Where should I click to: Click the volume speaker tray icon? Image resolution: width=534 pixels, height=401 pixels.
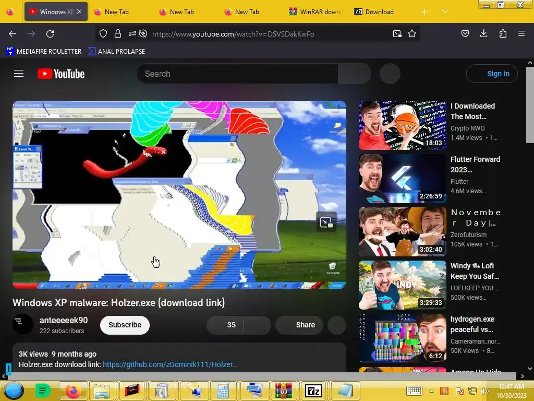pyautogui.click(x=484, y=391)
